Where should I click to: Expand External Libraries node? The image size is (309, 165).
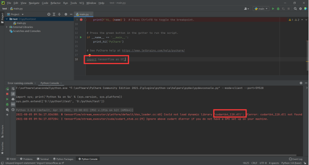[x=7, y=27]
